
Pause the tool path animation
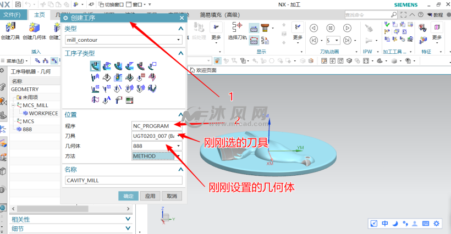[331, 28]
